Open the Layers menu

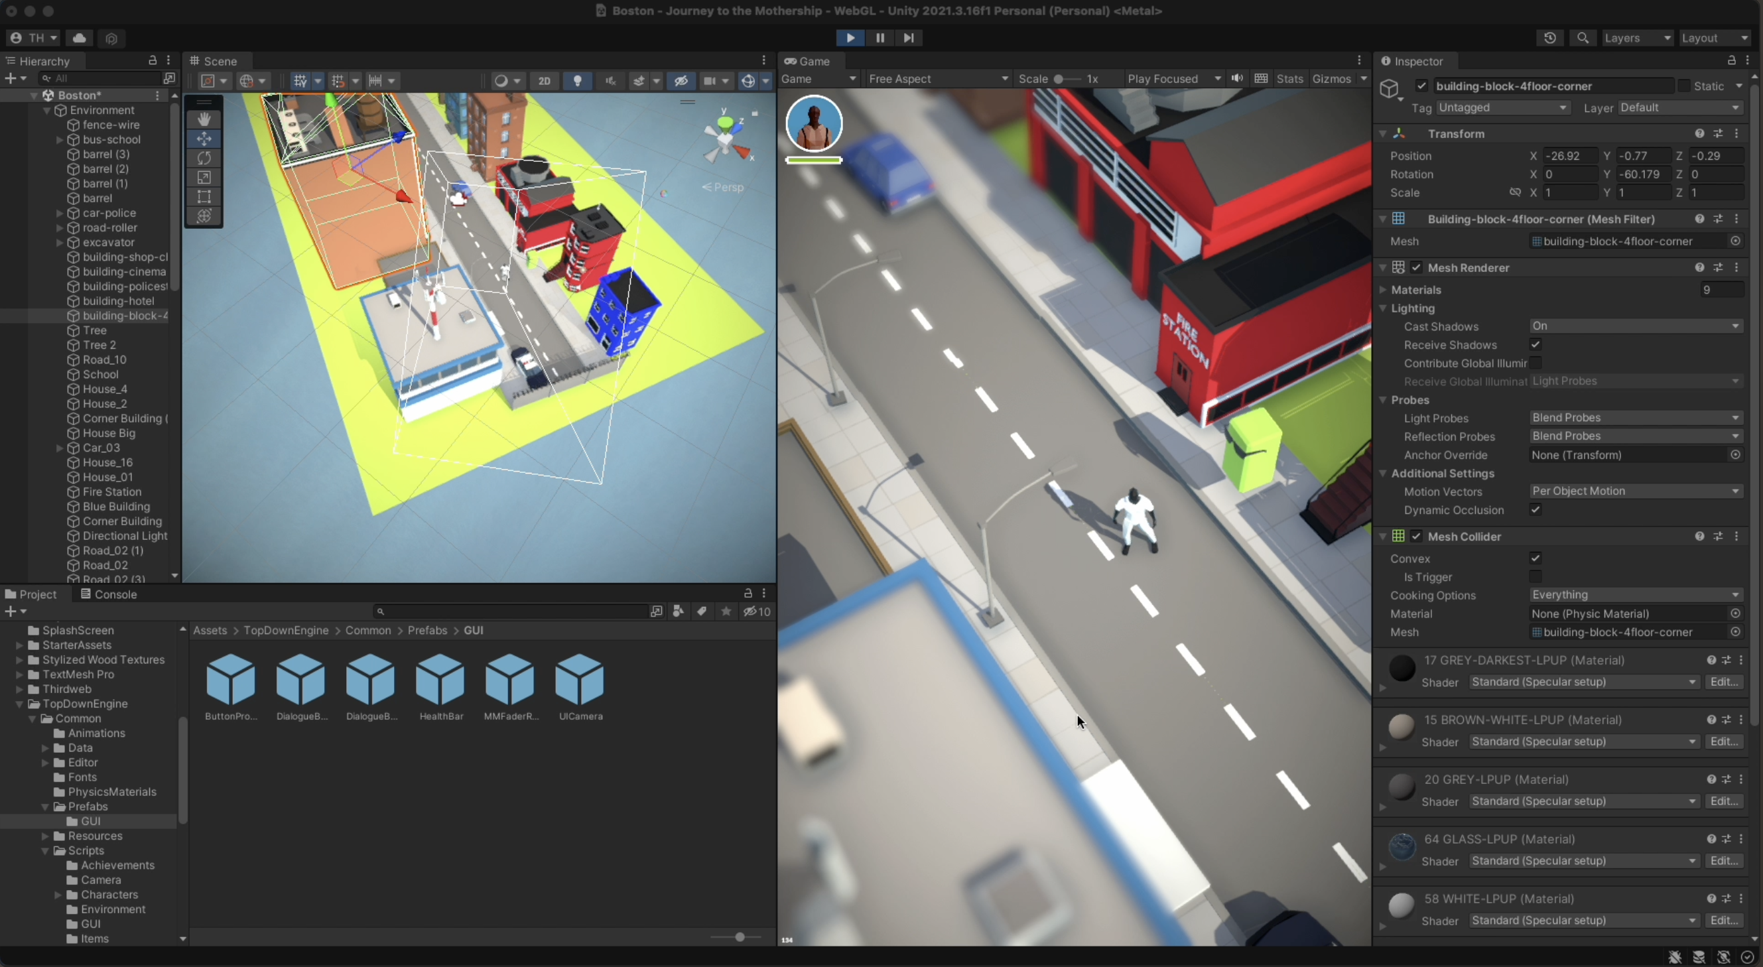click(1636, 38)
